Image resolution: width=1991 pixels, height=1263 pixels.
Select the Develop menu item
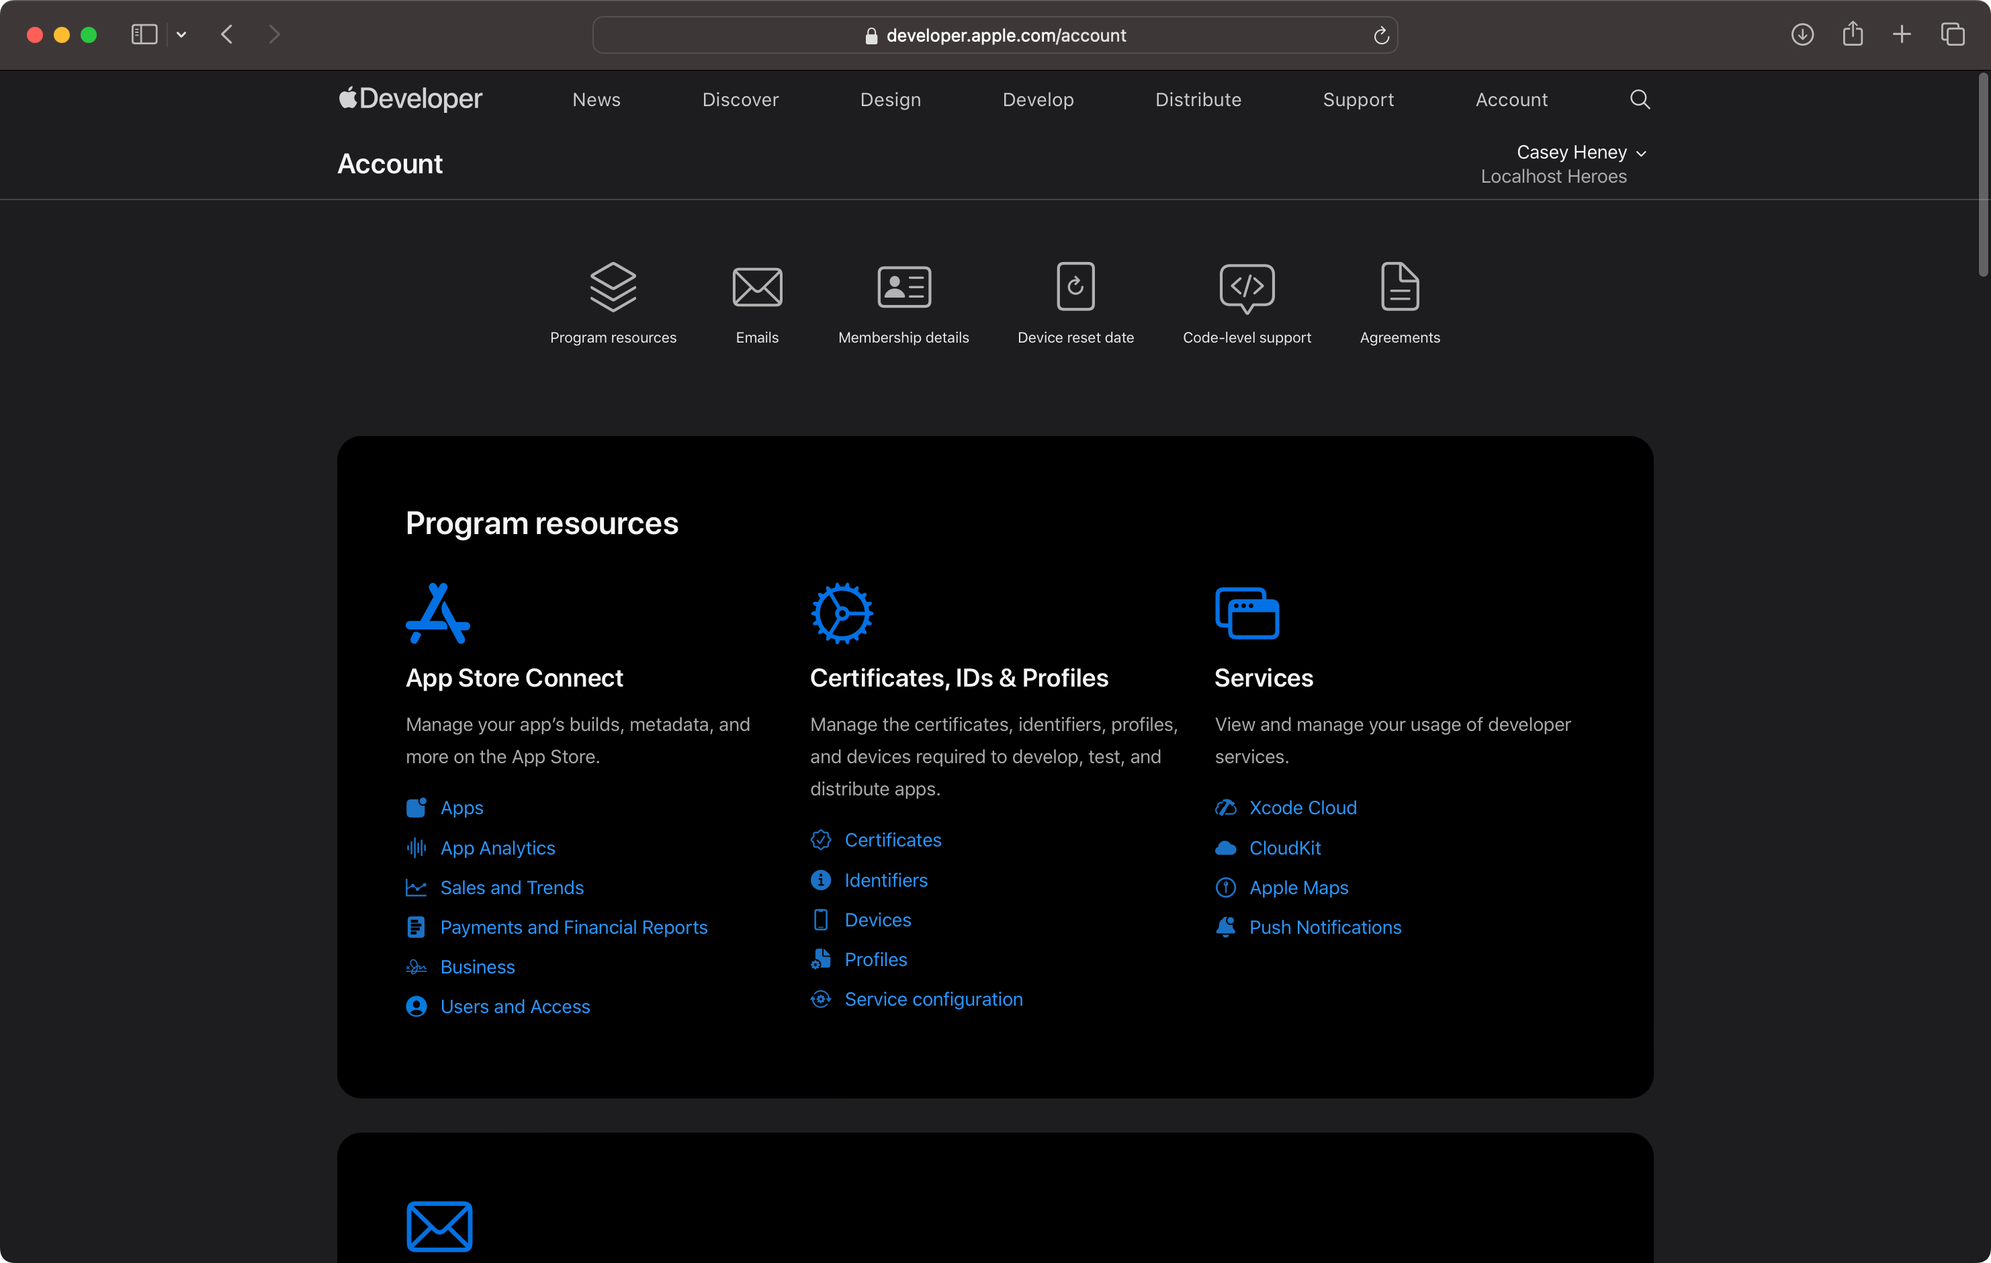click(x=1039, y=99)
